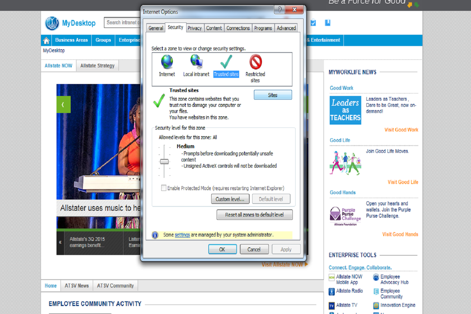
Task: Open the Groups menu
Action: pos(103,40)
